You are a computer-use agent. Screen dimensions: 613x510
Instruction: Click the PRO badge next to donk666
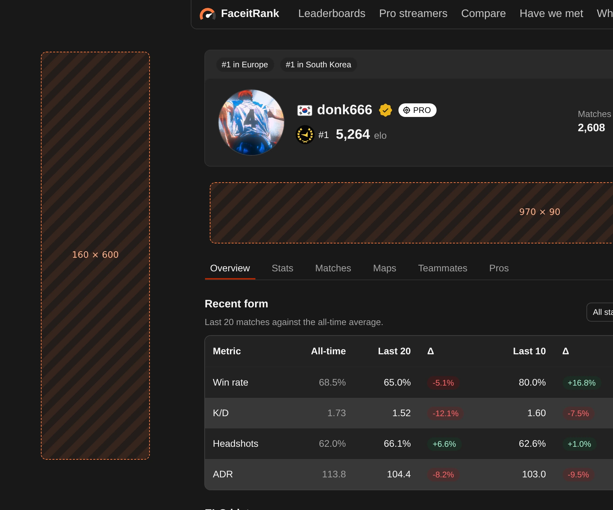[417, 110]
